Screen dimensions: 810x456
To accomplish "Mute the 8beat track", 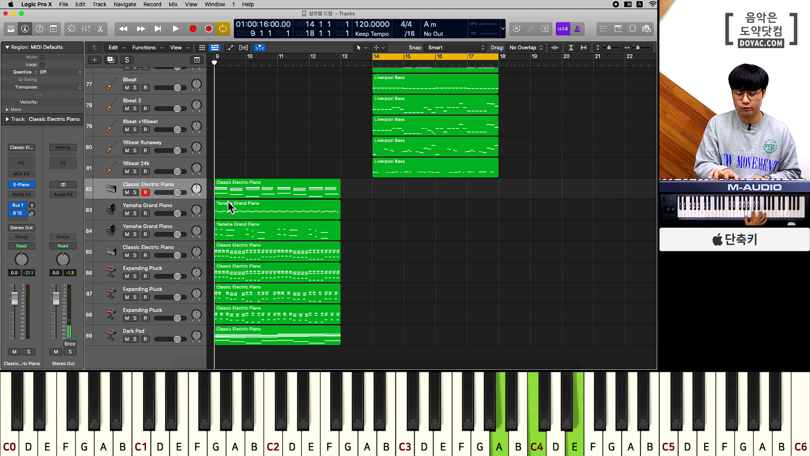I will point(127,88).
